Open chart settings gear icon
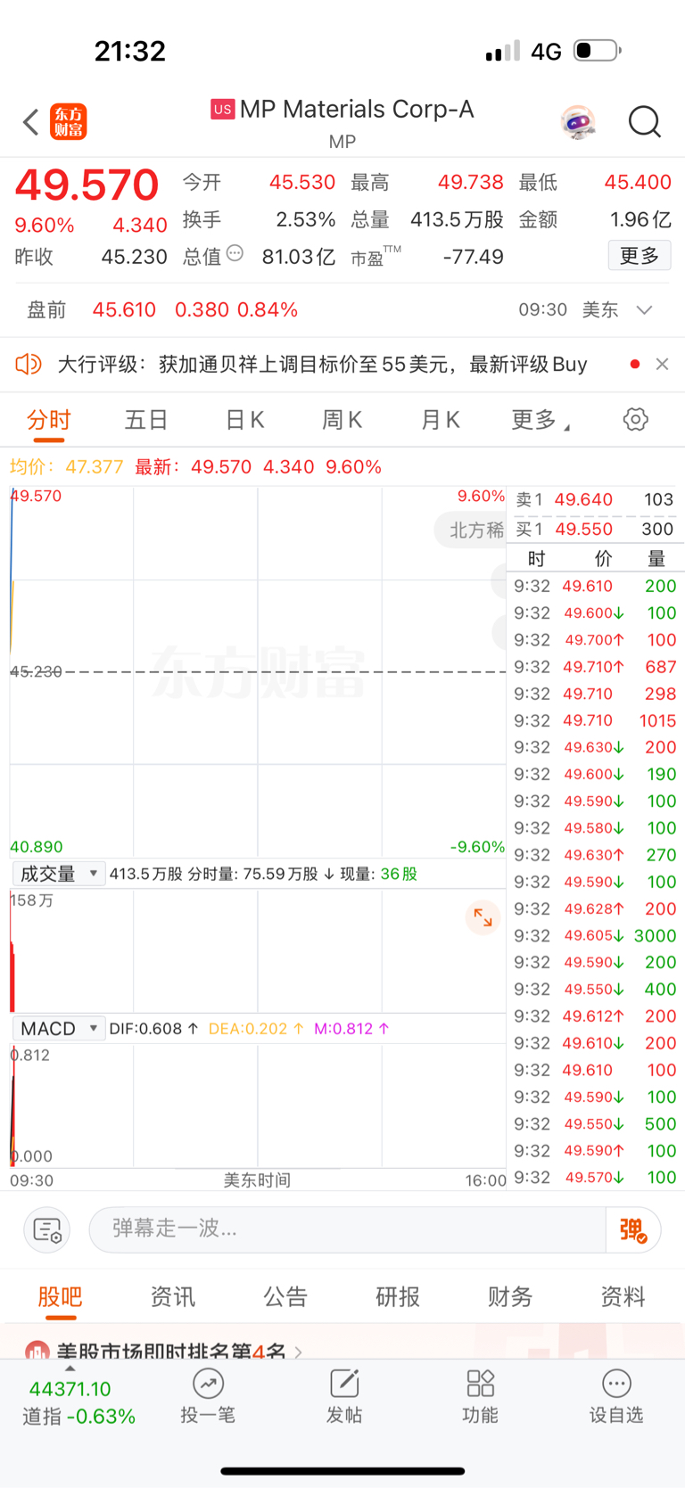The height and width of the screenshot is (1488, 685). (636, 419)
